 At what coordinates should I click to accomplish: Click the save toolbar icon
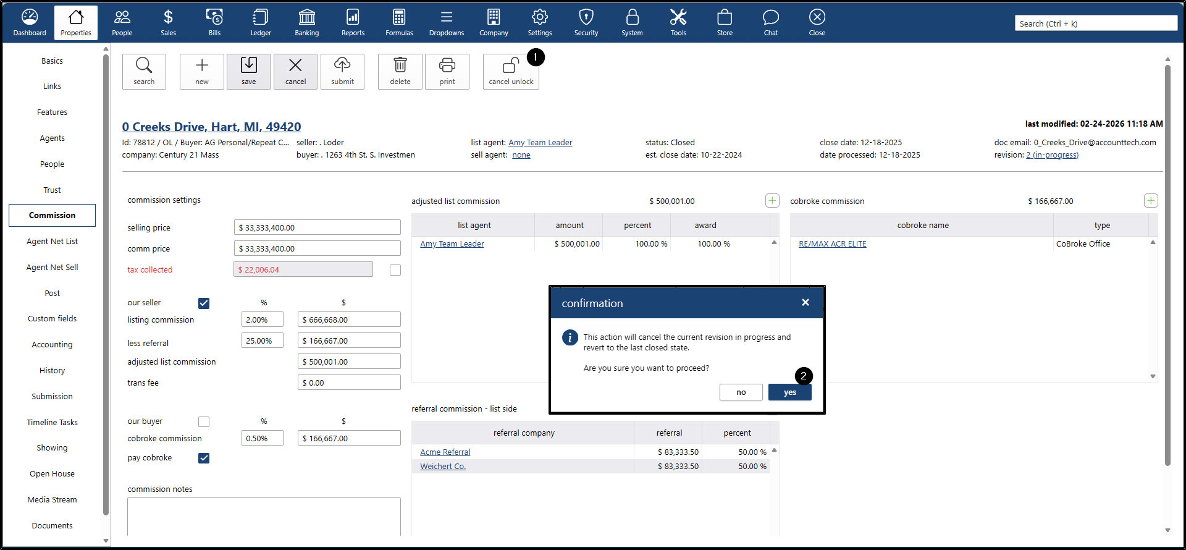[x=248, y=66]
